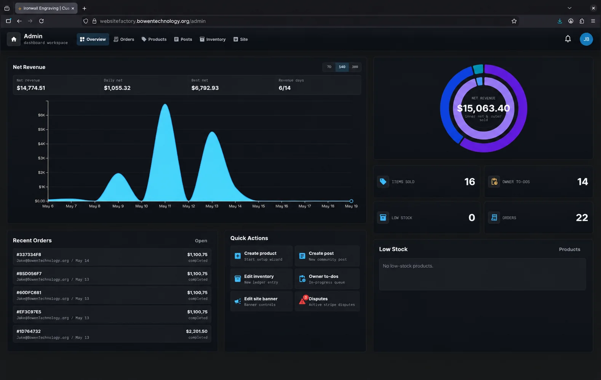Open the Inventory tab
601x380 pixels.
click(x=213, y=39)
